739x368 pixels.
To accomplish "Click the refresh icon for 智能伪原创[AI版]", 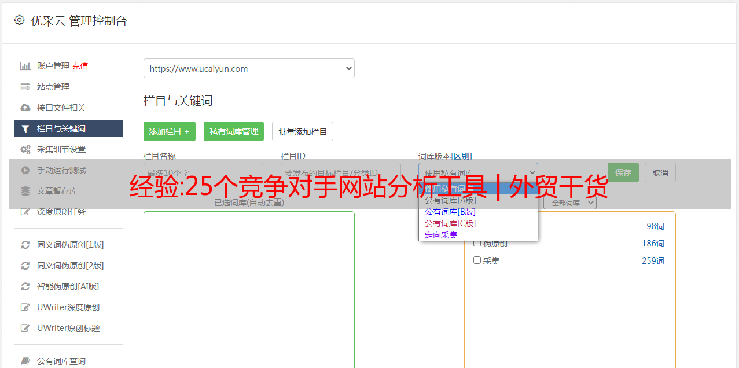I will [x=25, y=286].
